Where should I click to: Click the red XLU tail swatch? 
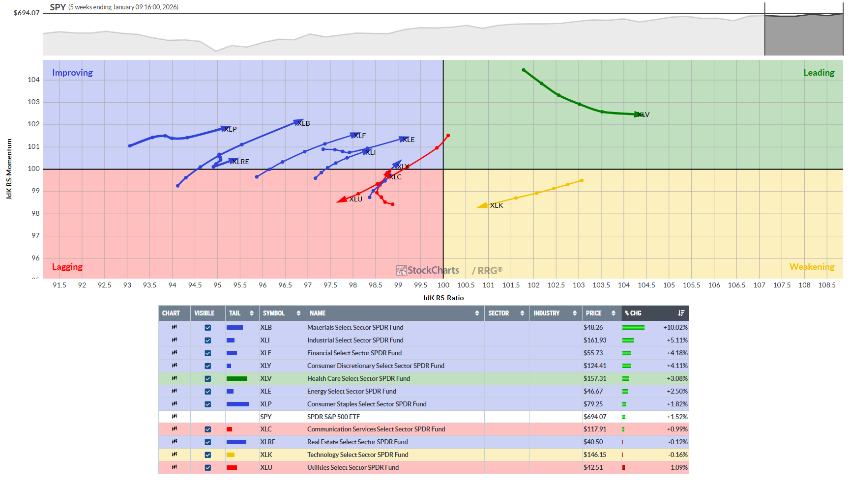click(232, 467)
